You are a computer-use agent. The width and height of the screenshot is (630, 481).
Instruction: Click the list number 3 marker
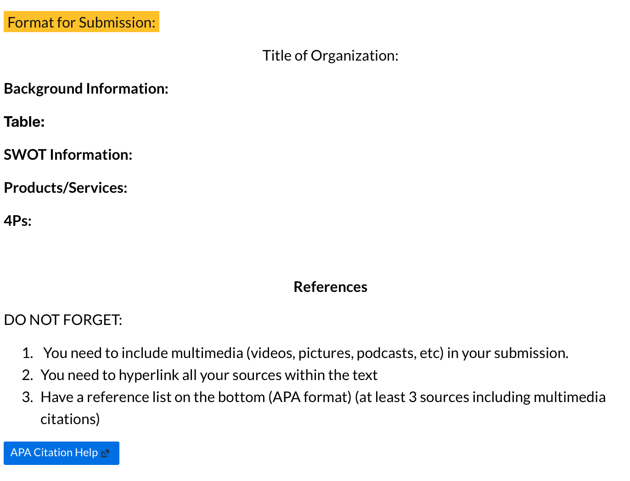click(28, 397)
